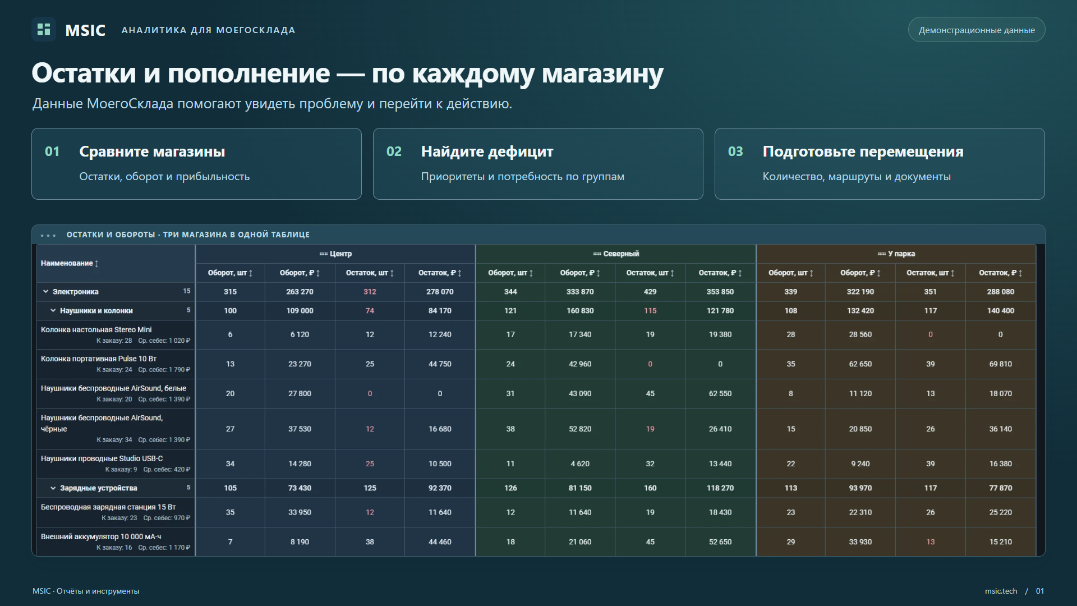
Task: Open the Подготовьте перемещения step card
Action: (880, 164)
